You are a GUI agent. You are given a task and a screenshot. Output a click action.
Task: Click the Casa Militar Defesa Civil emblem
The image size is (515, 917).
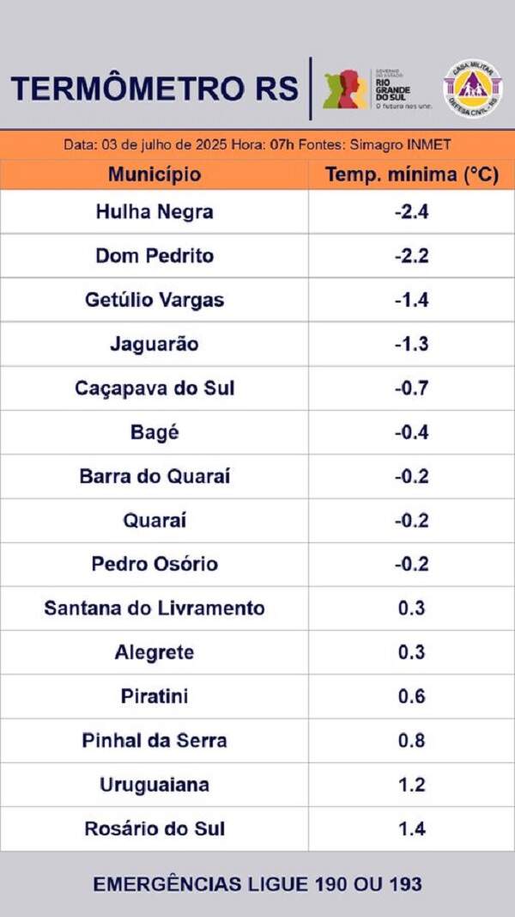[473, 89]
